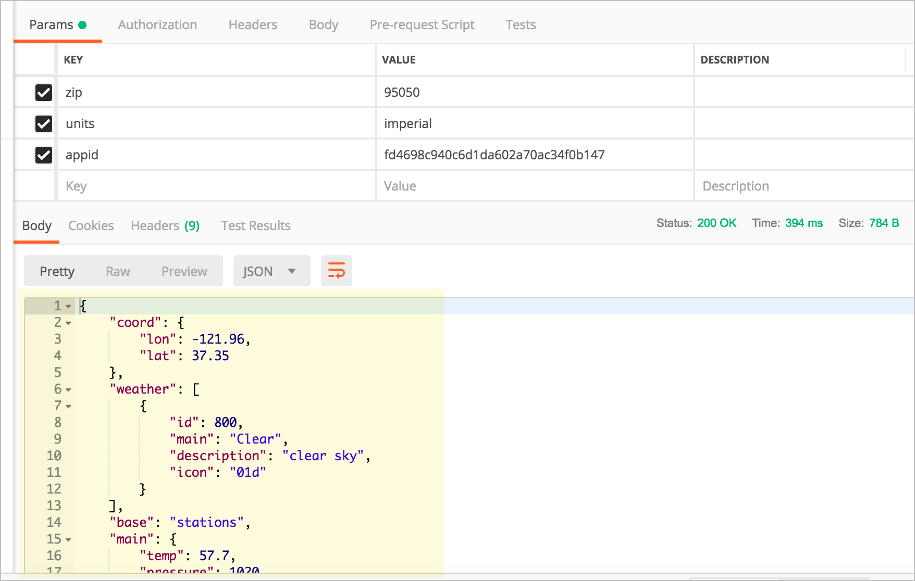Click the "lon": -121.96 line
915x581 pixels.
coord(195,339)
